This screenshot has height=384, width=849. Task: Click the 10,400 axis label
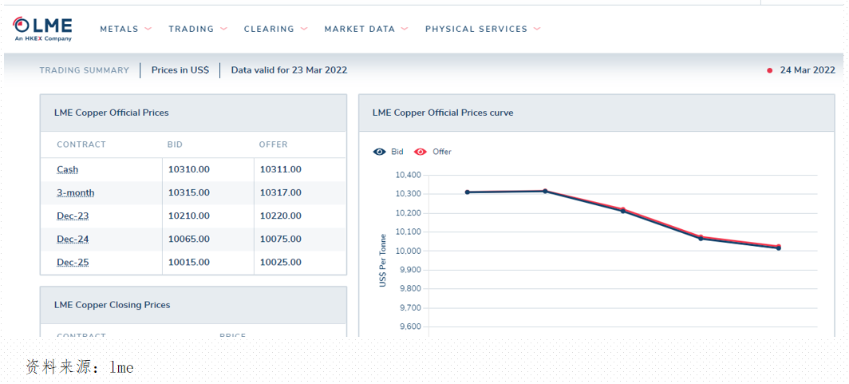[x=409, y=175]
